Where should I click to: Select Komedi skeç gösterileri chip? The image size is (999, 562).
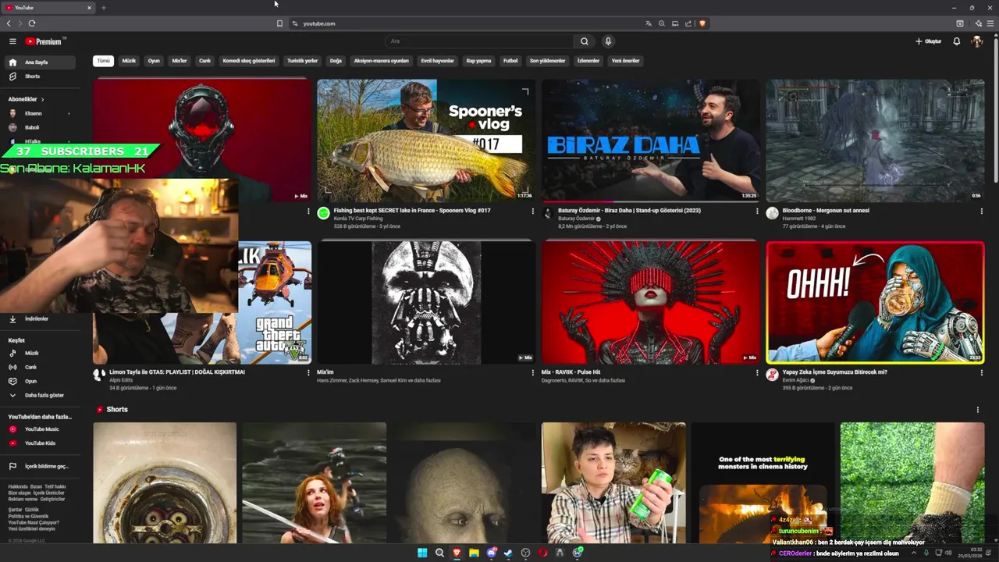pyautogui.click(x=249, y=61)
